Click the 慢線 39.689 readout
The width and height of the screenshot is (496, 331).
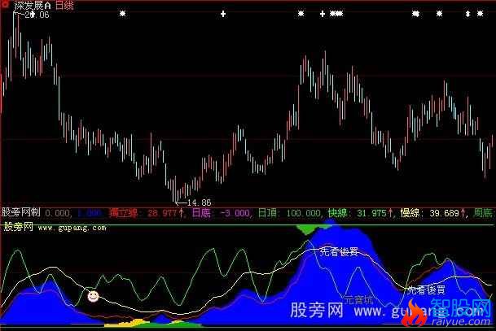point(433,213)
